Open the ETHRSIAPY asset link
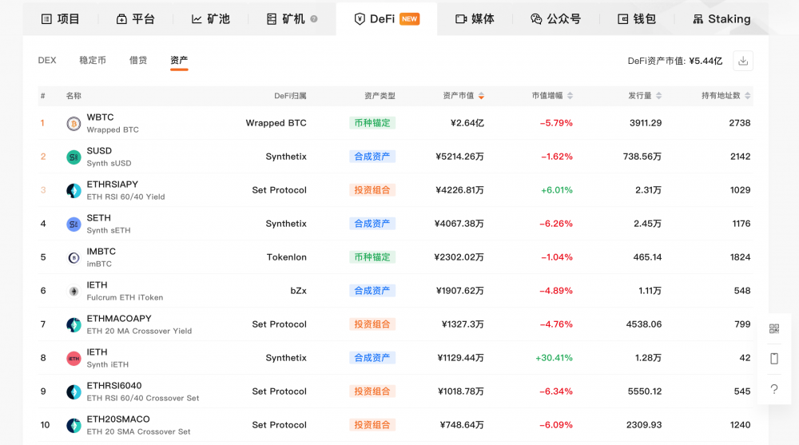The width and height of the screenshot is (799, 445). pyautogui.click(x=113, y=185)
